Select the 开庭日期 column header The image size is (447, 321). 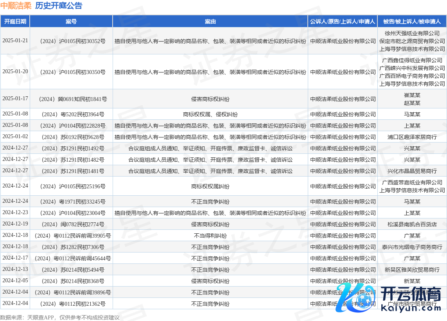(x=15, y=22)
